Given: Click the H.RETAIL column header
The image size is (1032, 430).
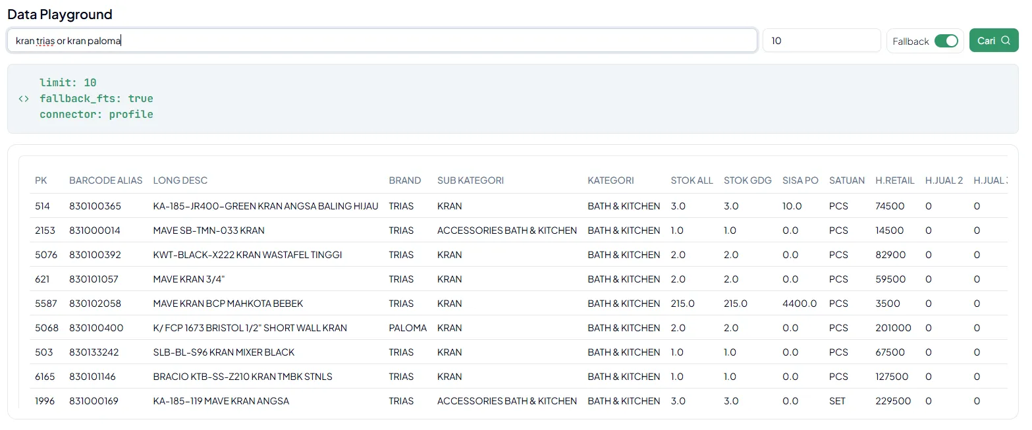Looking at the screenshot, I should [894, 180].
